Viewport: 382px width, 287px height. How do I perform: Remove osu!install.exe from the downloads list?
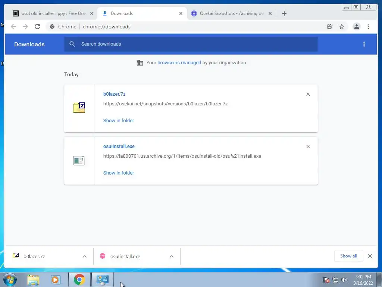pos(308,146)
